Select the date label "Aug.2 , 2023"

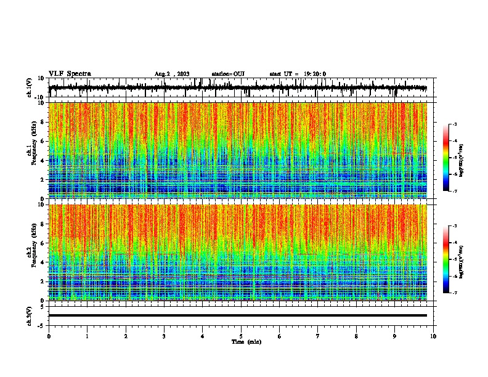(x=172, y=74)
